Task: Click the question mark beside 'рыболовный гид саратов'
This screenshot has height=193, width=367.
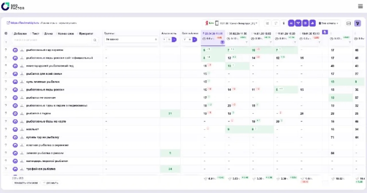Action: pos(6,50)
